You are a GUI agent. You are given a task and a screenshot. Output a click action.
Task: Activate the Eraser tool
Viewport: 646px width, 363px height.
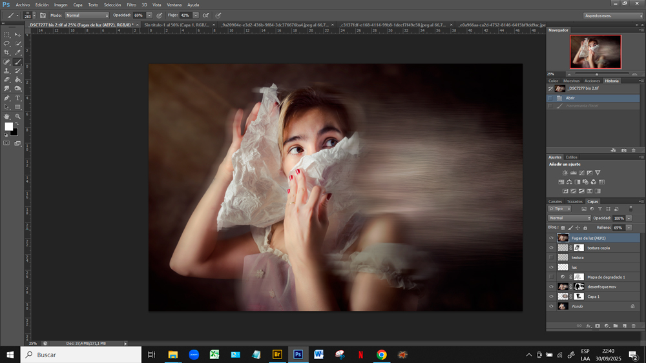(x=7, y=80)
